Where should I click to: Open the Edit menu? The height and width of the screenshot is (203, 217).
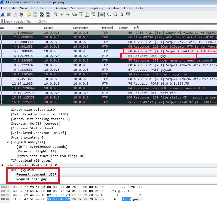tap(13, 8)
